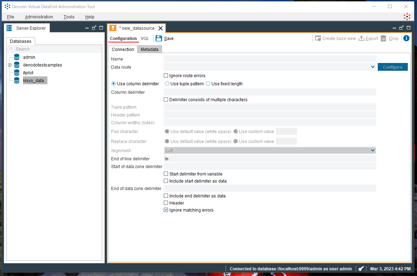
Task: Click the connection status plug icon
Action: click(361, 269)
